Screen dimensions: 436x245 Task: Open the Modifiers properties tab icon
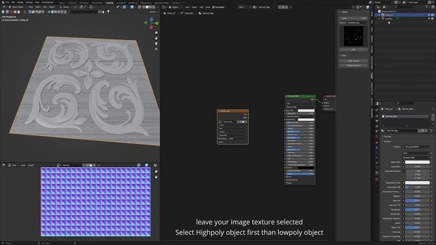point(377,148)
